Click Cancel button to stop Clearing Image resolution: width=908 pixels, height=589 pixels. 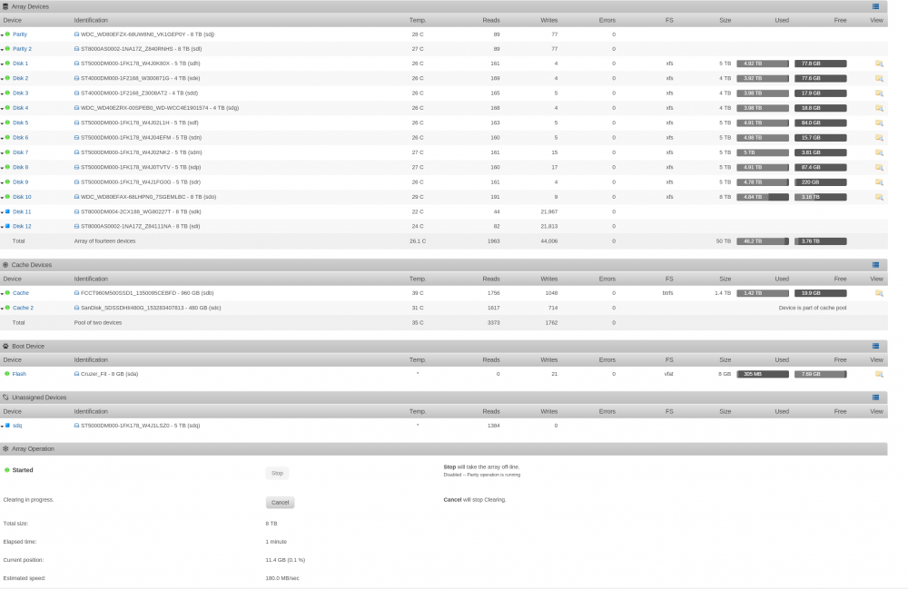(280, 502)
